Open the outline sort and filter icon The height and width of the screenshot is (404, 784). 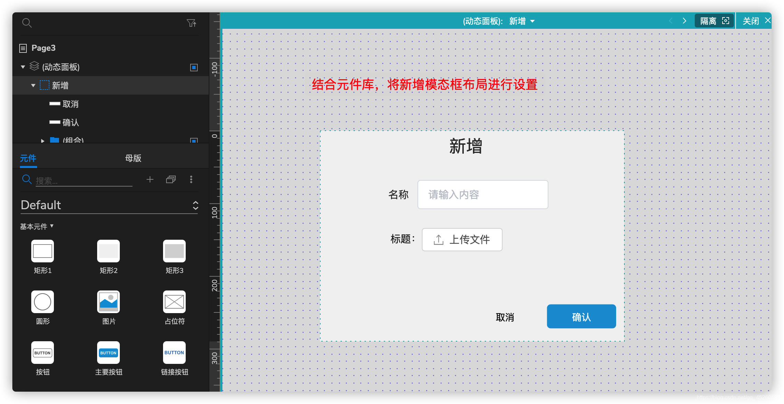(x=192, y=23)
